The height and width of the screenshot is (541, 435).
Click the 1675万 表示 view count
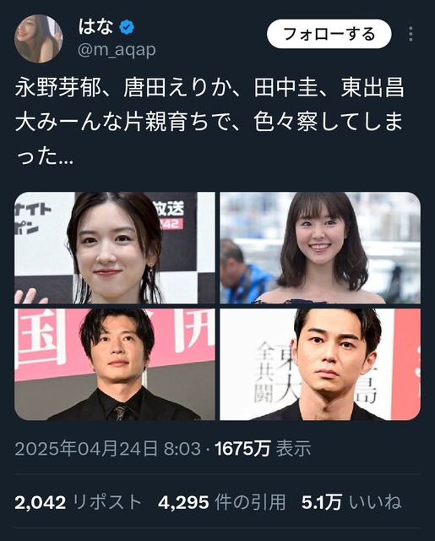(x=263, y=449)
